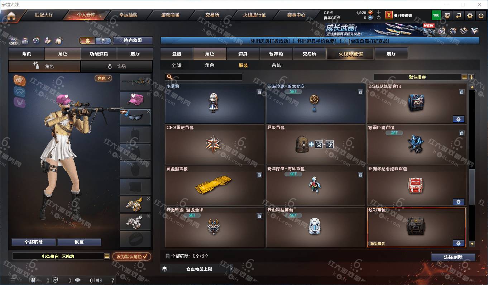This screenshot has height=285, width=488.
Task: Select the 首饰 sub tab
Action: 276,65
